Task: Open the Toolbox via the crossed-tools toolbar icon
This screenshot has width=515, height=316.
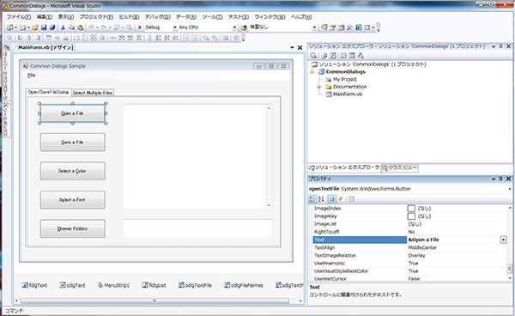Action: (x=349, y=27)
